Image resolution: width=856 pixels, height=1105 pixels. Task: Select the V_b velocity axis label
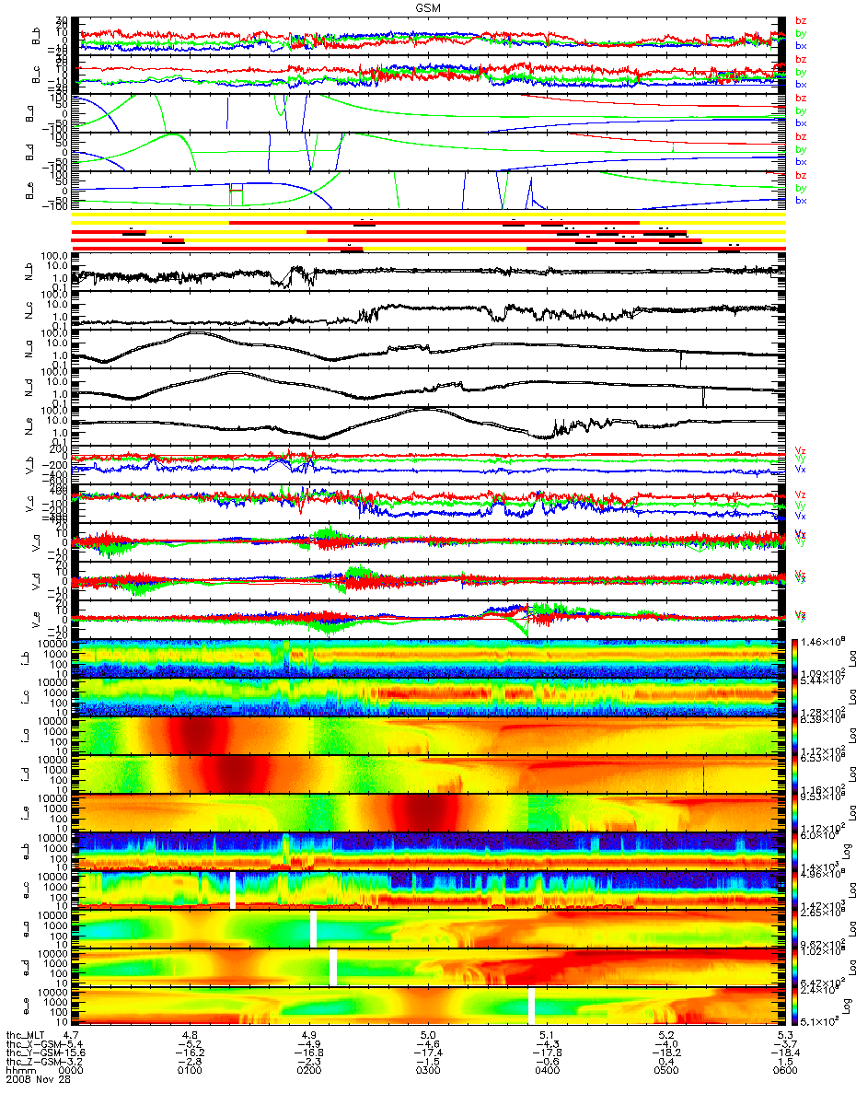tap(29, 464)
